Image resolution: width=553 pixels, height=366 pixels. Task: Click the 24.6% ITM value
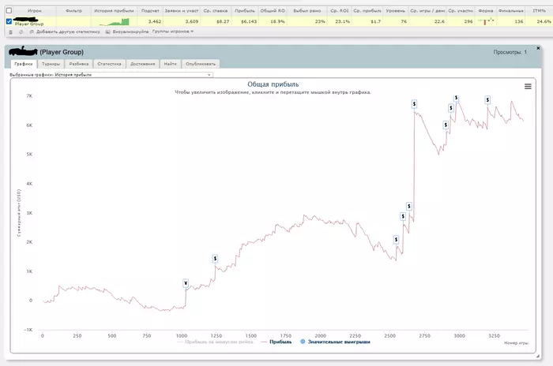(x=544, y=21)
